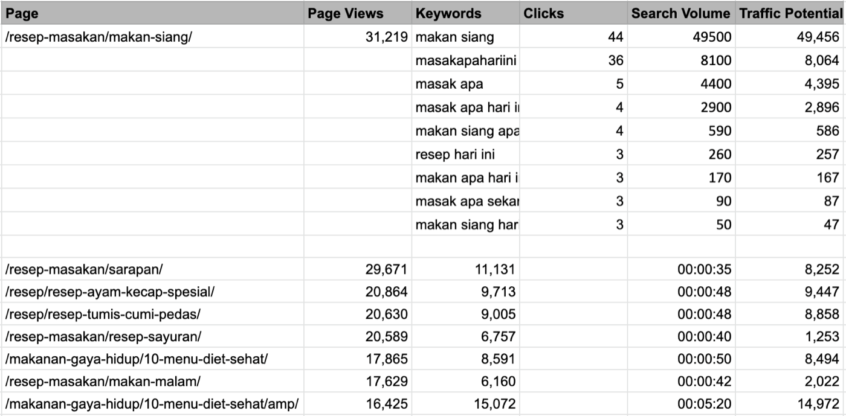Click the /resep-masakan/resep-sayuran/ page cell
The image size is (846, 416).
152,336
